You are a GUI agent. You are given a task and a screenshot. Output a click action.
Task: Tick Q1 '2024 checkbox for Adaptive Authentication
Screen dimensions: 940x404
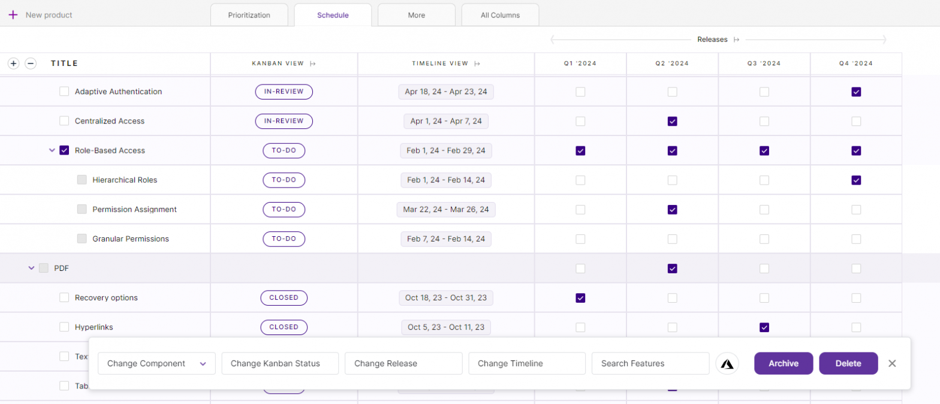tap(580, 92)
